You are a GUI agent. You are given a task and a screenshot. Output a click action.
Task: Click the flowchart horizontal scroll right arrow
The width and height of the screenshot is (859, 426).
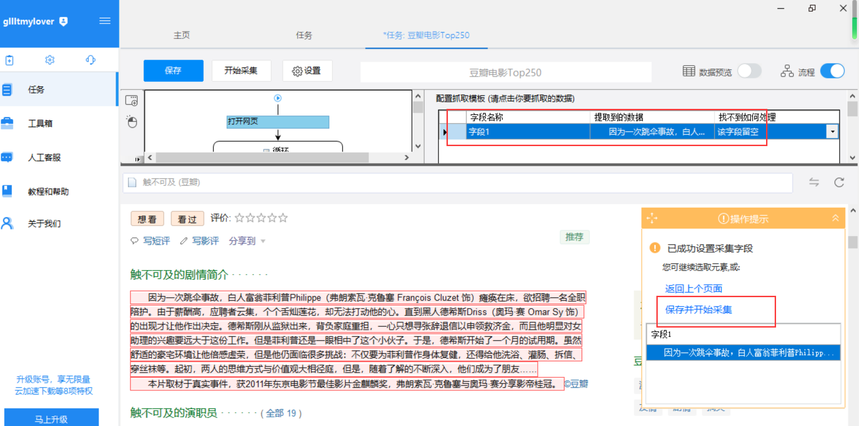click(x=407, y=157)
